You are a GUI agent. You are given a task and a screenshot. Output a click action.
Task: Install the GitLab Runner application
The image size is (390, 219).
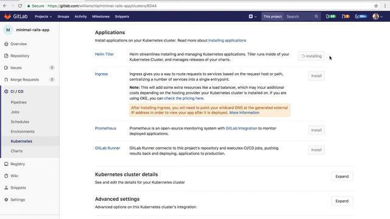[316, 150]
